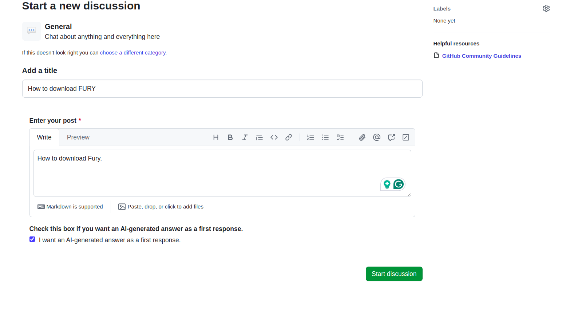Image resolution: width=570 pixels, height=312 pixels.
Task: Open Markdown is supported link
Action: pyautogui.click(x=70, y=207)
